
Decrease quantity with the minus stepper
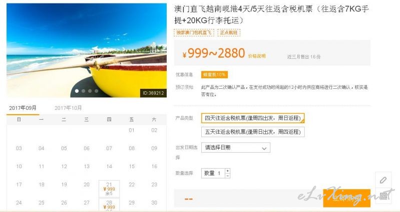click(228, 176)
